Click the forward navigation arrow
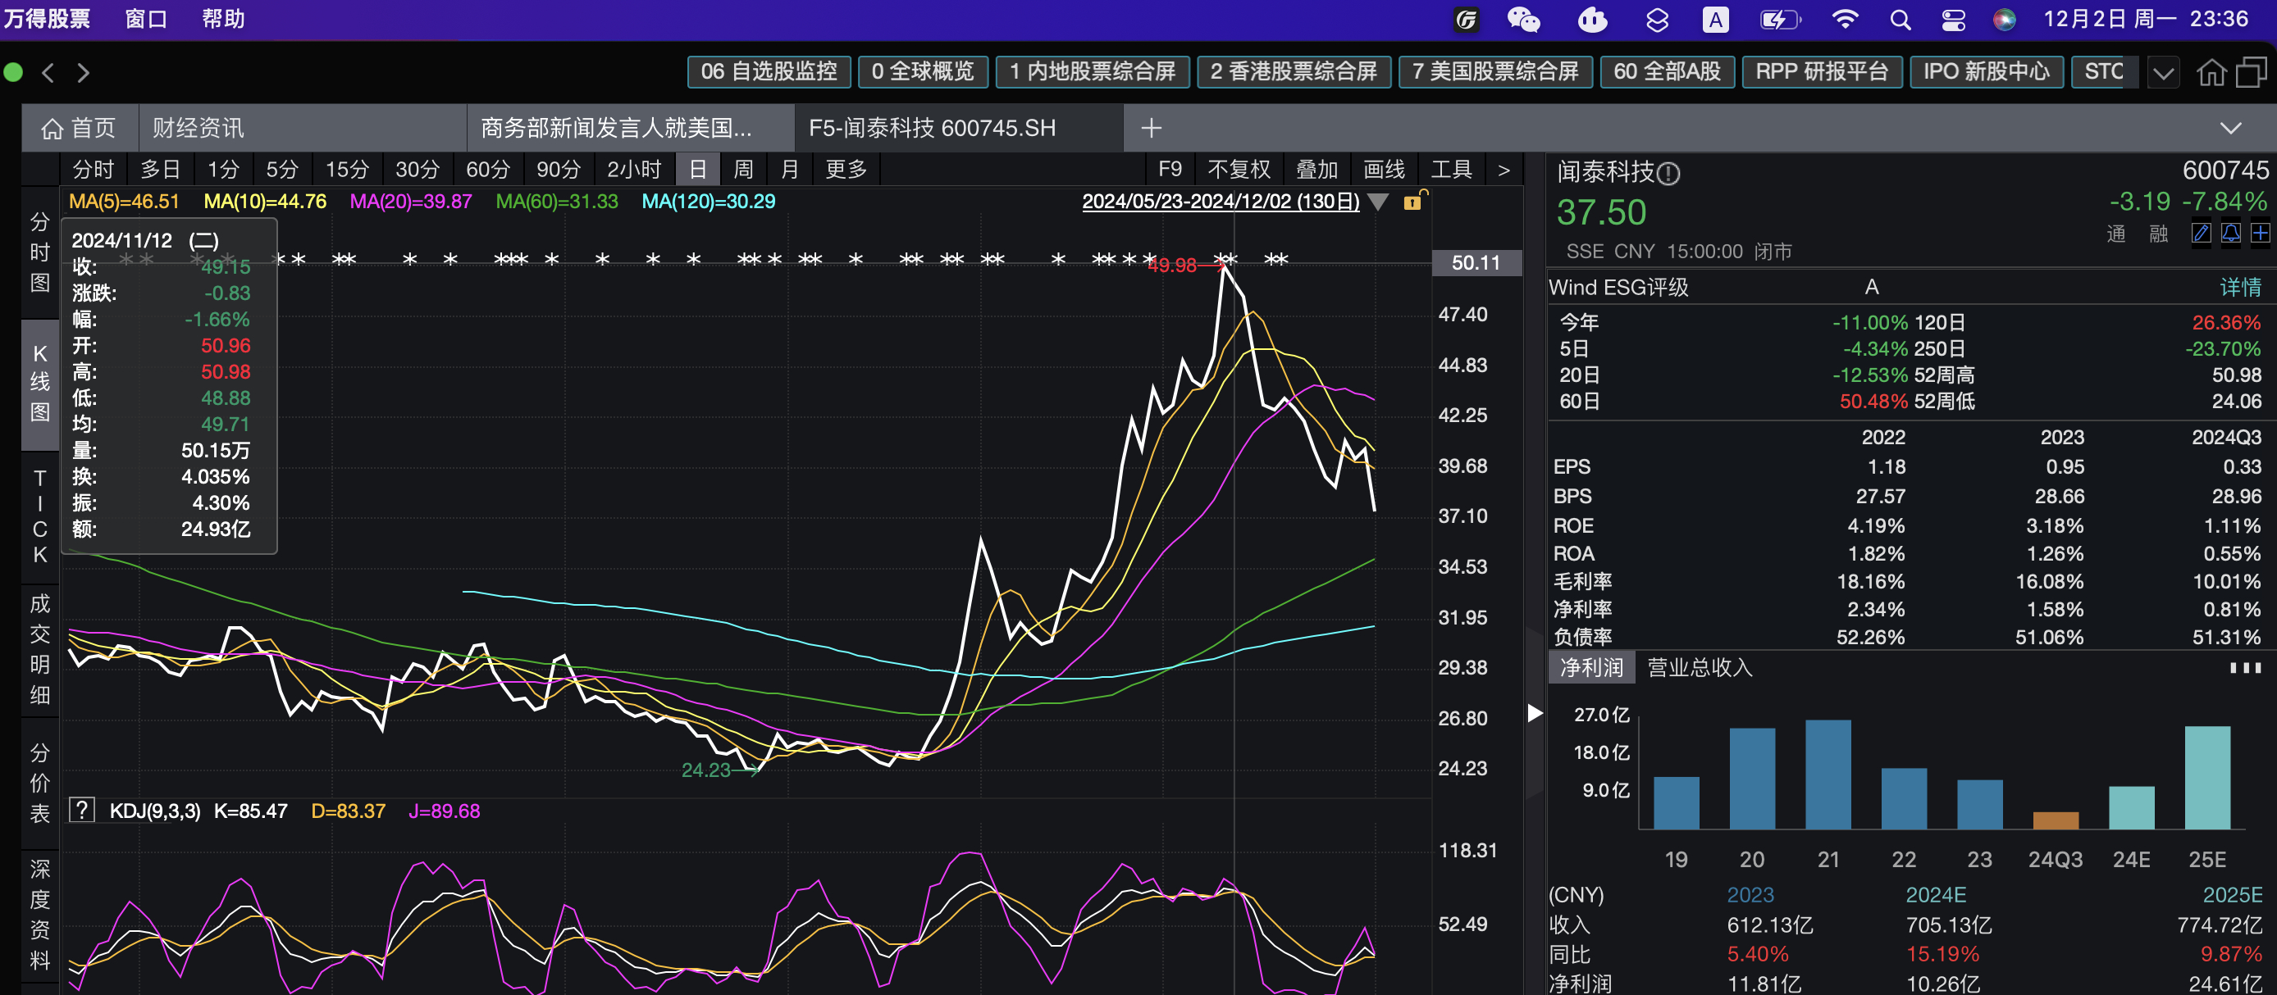The height and width of the screenshot is (995, 2277). pyautogui.click(x=83, y=72)
